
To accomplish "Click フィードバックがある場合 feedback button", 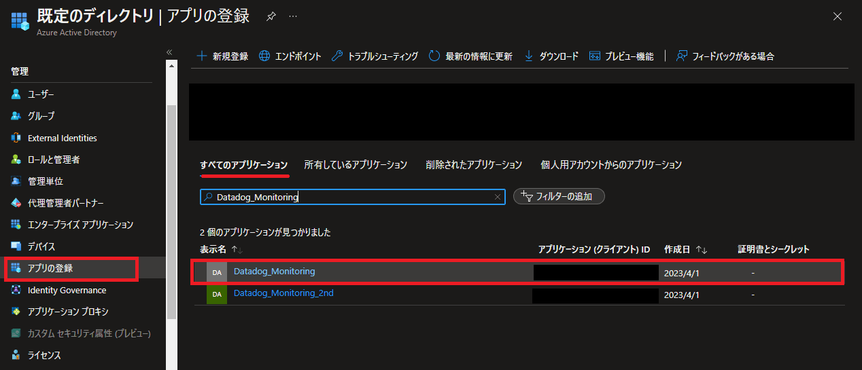I will click(725, 56).
